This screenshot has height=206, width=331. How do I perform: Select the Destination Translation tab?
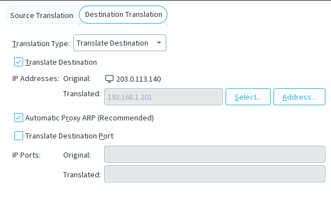123,15
